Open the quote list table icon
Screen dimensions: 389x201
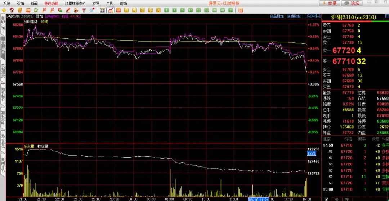pos(103,10)
